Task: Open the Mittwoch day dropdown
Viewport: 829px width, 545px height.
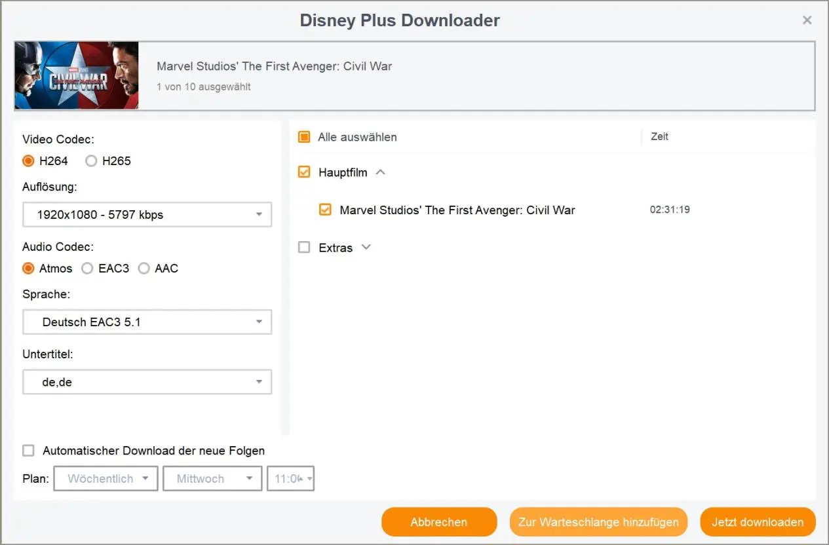Action: pos(212,478)
